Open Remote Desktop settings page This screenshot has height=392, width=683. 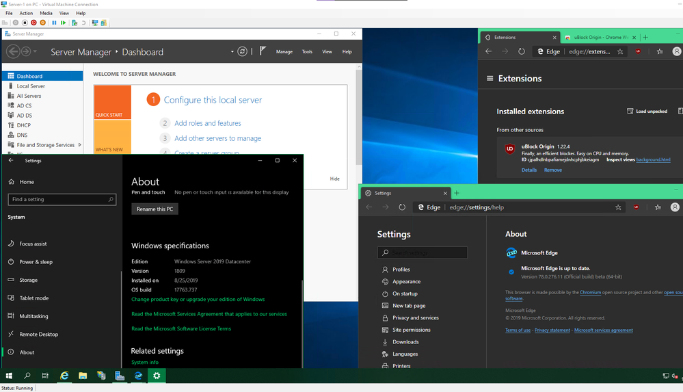click(x=38, y=335)
